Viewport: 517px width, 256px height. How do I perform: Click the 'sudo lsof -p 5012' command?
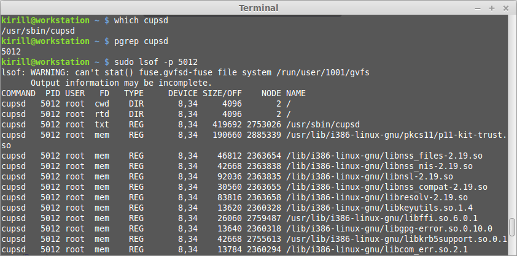tap(156, 62)
